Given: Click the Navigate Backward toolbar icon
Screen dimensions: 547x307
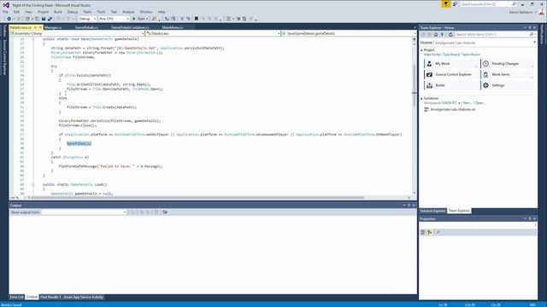Looking at the screenshot, I should point(9,19).
